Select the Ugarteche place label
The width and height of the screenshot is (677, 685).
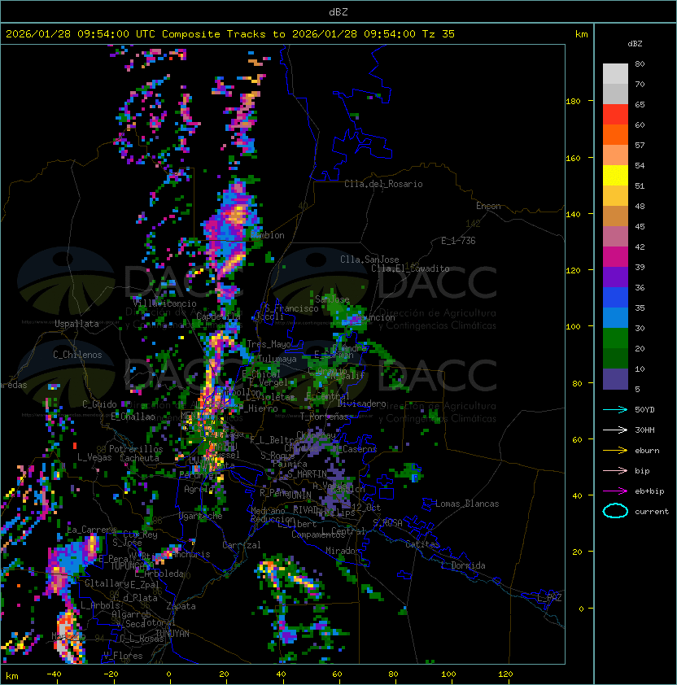point(201,516)
